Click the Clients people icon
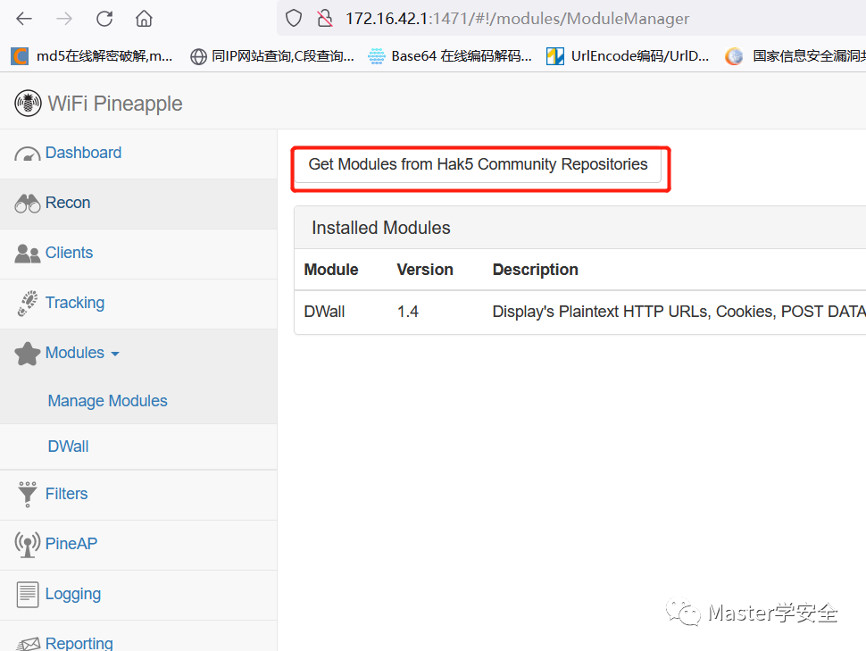The image size is (866, 651). click(x=27, y=254)
